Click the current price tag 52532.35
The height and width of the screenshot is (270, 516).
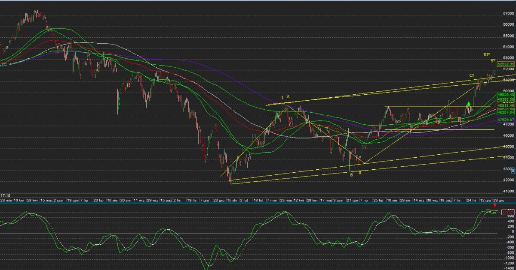pos(506,64)
